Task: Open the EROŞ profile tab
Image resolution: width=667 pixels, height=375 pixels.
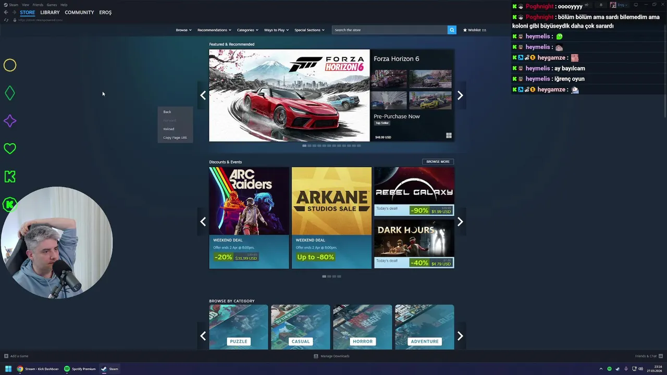Action: pos(105,12)
